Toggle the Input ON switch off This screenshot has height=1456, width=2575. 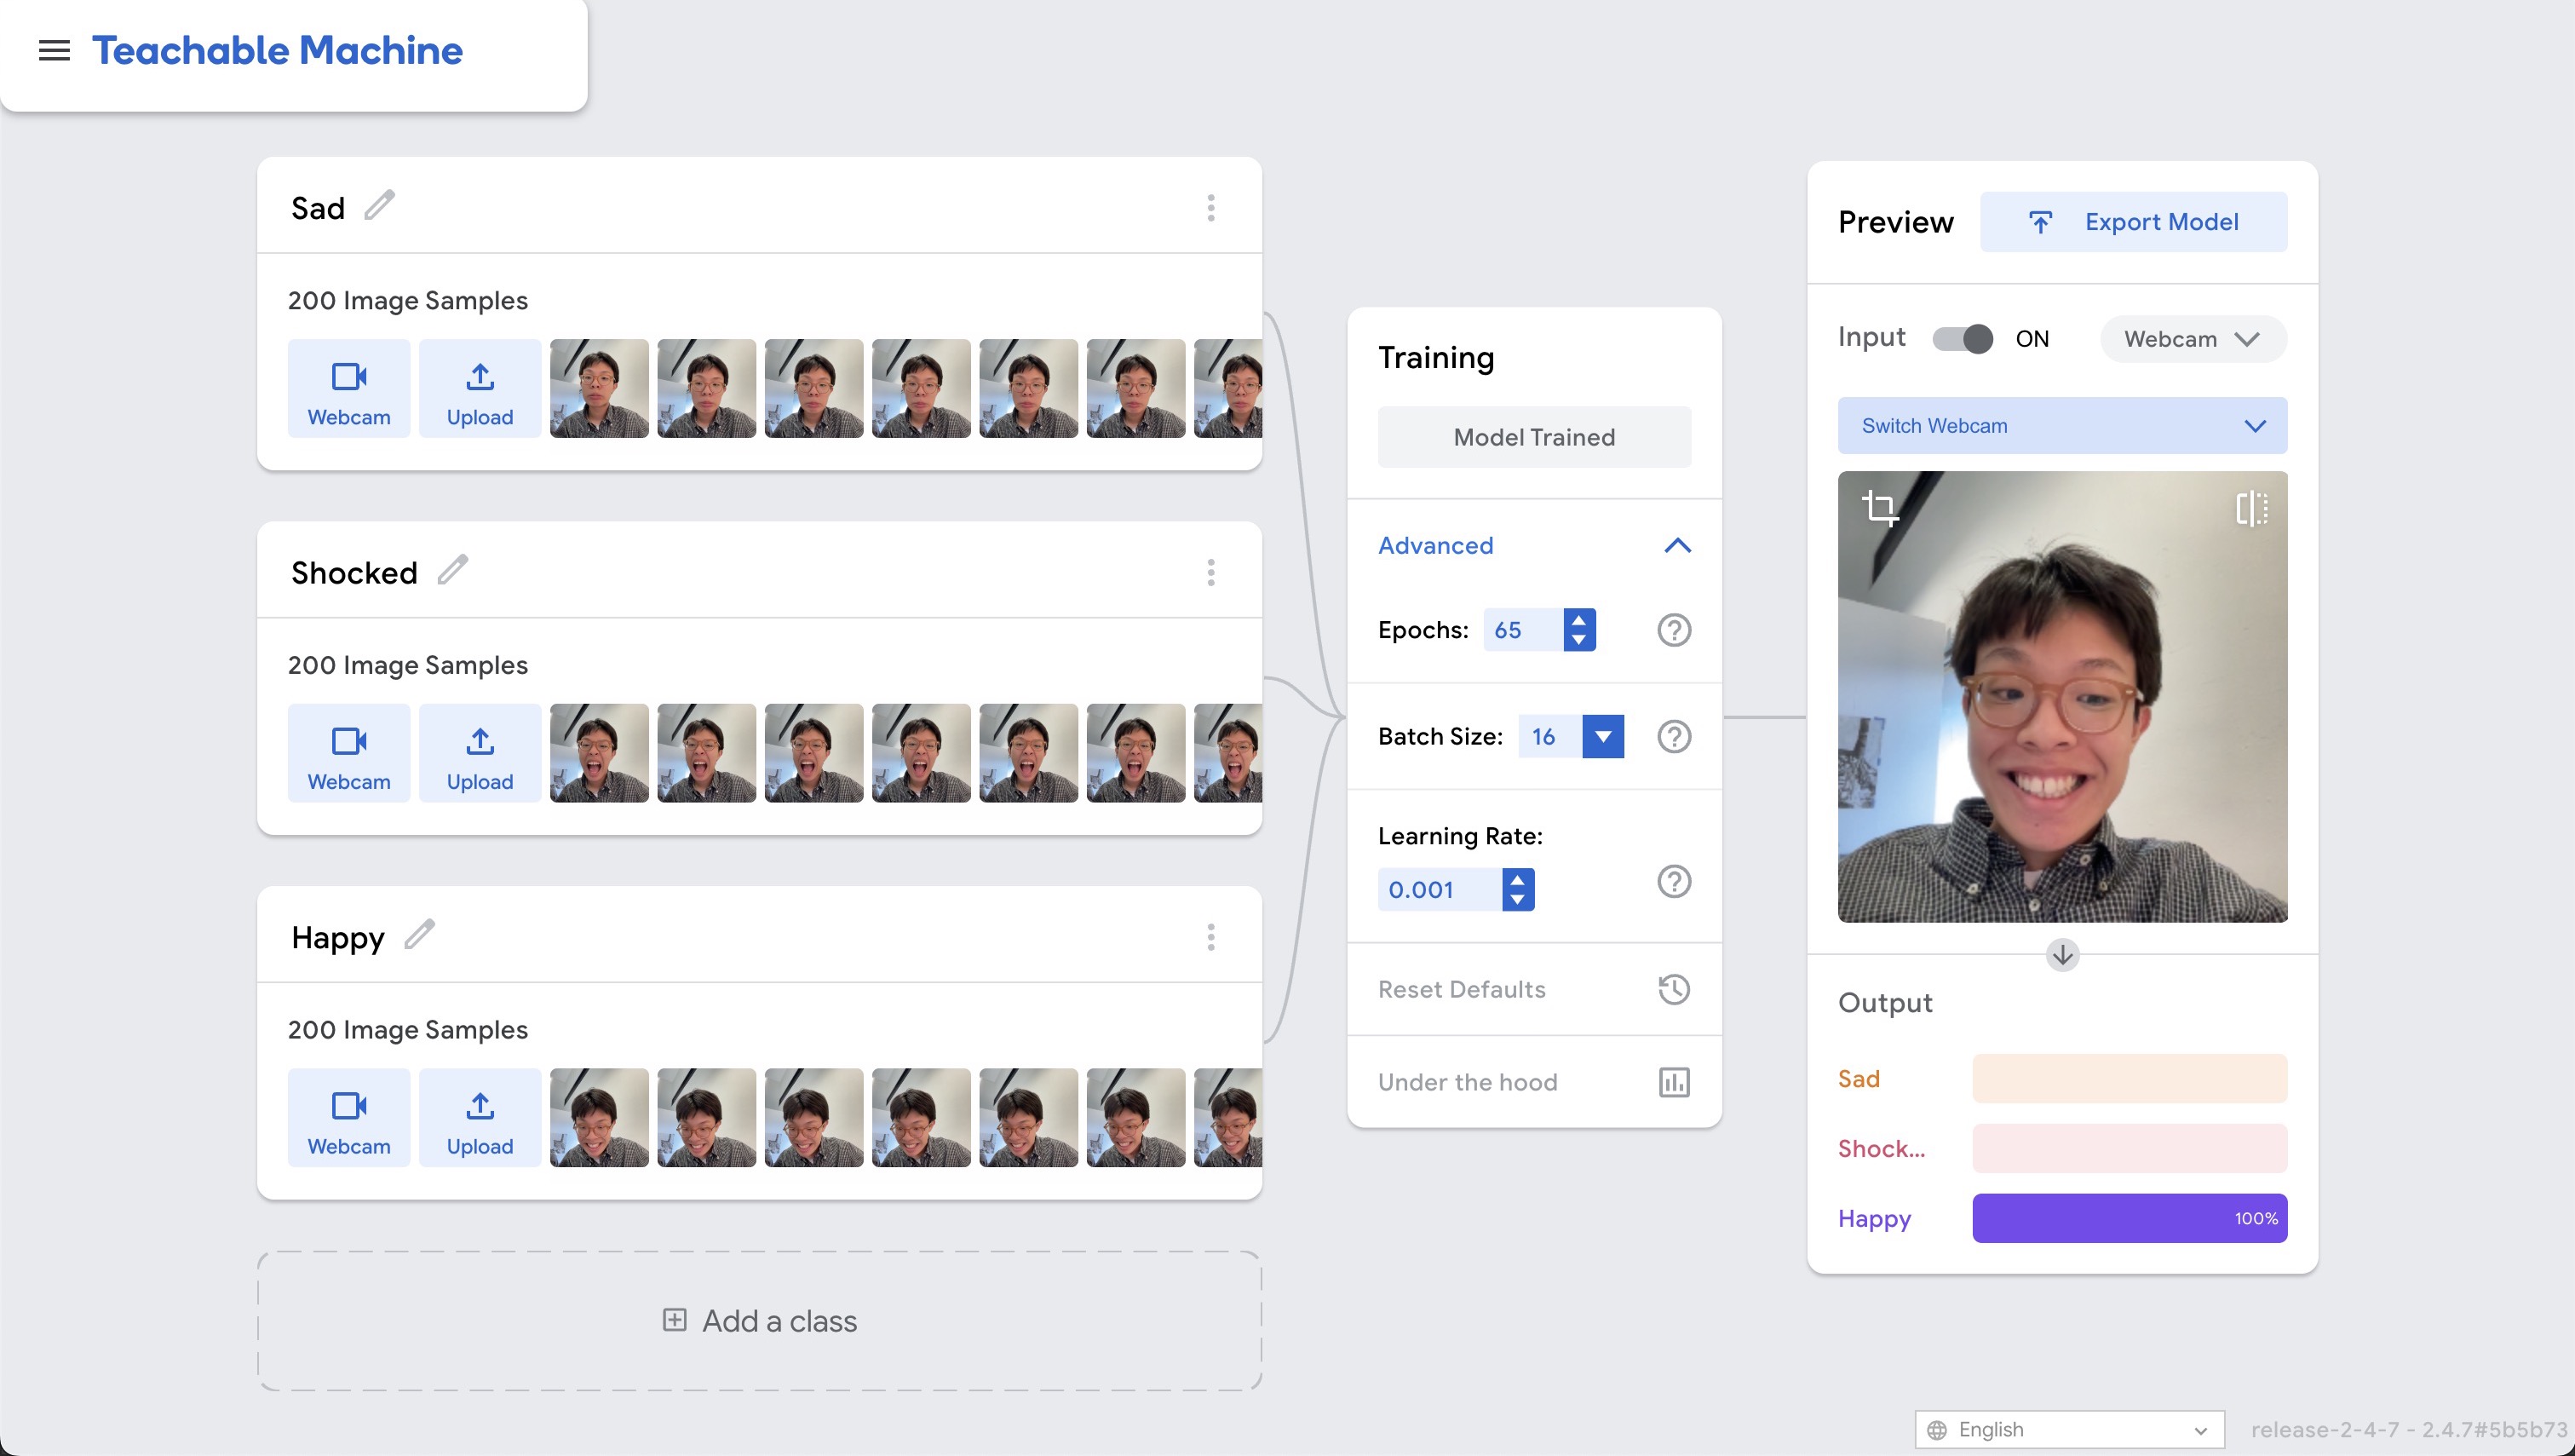coord(1963,339)
